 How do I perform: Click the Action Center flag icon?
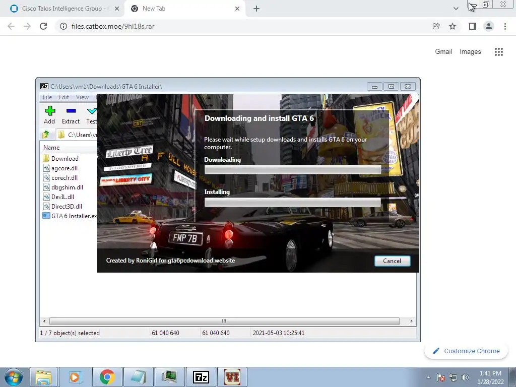coord(441,377)
